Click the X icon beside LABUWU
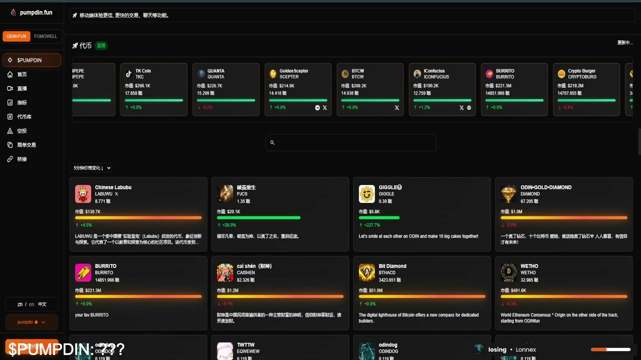The image size is (641, 360). tap(116, 193)
